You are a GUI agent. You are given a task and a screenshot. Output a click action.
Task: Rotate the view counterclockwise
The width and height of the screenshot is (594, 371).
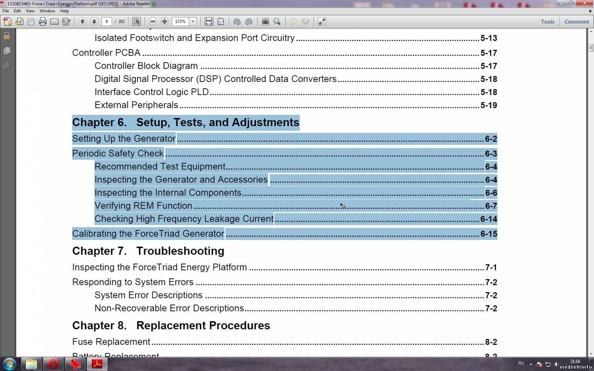(x=237, y=22)
